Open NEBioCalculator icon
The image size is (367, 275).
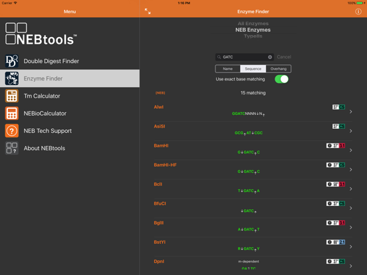[x=12, y=113]
